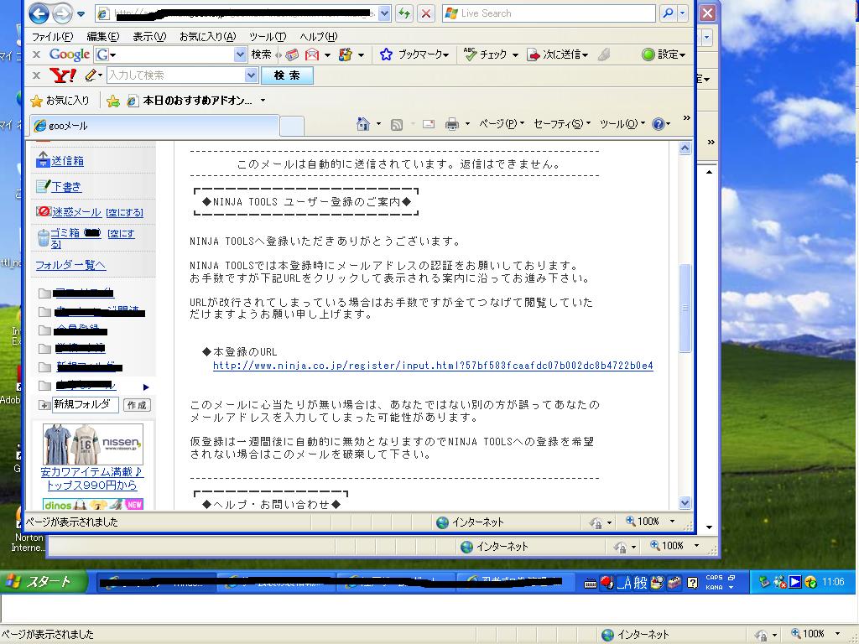Open the 下書き drafts link

(x=66, y=187)
